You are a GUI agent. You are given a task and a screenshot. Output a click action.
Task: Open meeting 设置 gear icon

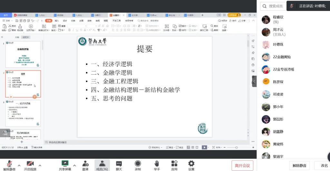pyautogui.click(x=191, y=164)
